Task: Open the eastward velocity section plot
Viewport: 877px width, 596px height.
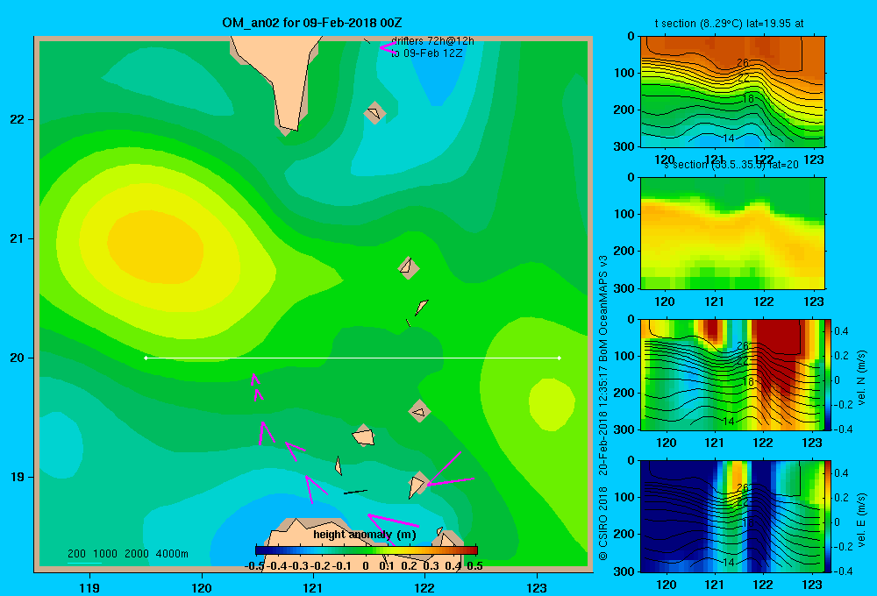Action: [732, 516]
